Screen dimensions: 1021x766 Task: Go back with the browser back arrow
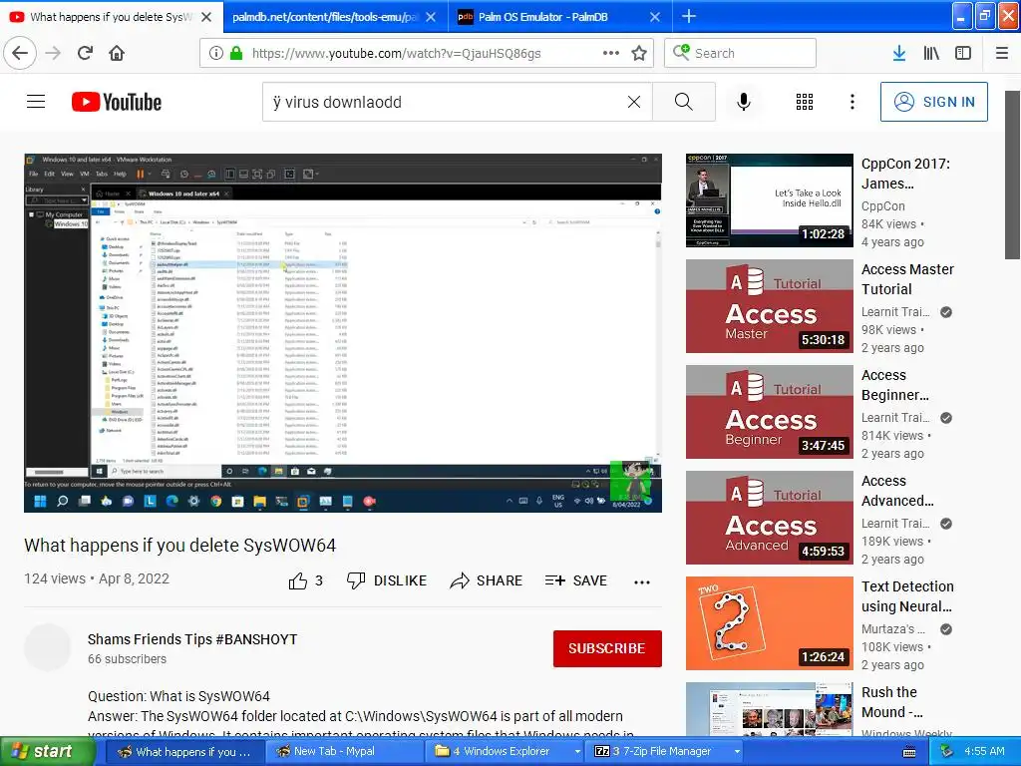[20, 54]
